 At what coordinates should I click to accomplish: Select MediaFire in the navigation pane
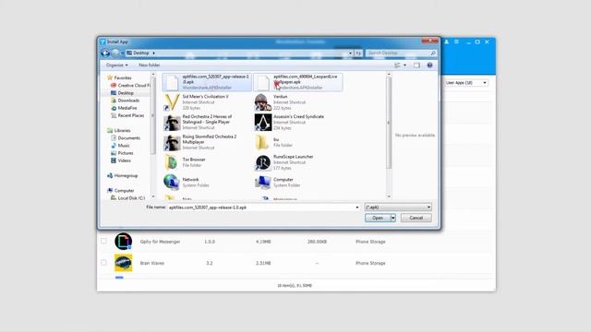(124, 108)
